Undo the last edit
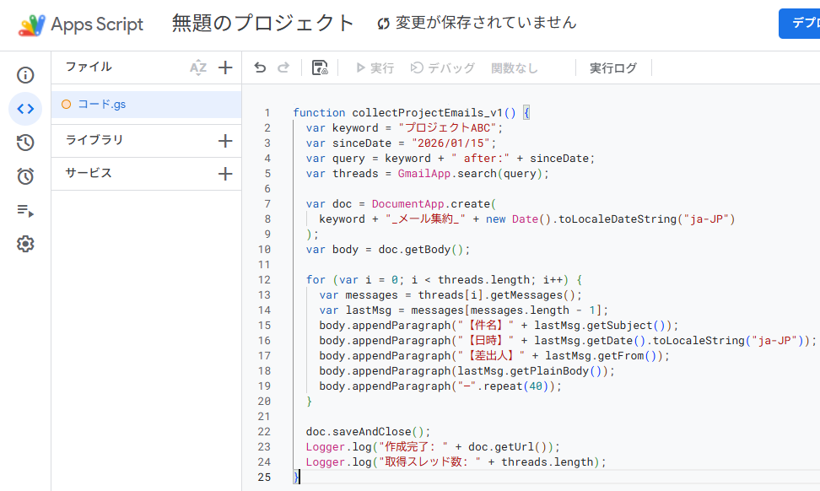820x491 pixels. (x=260, y=68)
